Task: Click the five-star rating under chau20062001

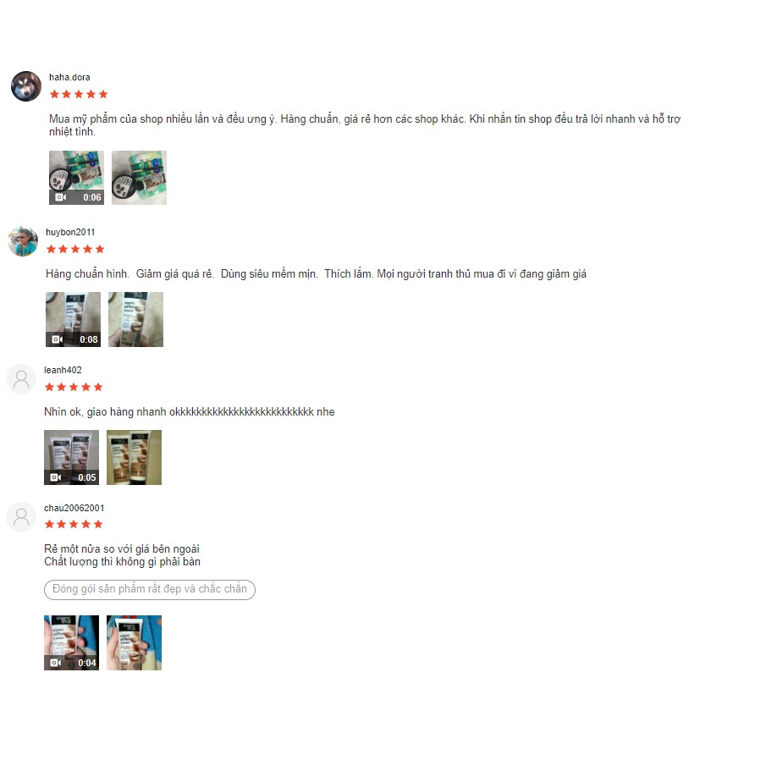Action: point(74,524)
